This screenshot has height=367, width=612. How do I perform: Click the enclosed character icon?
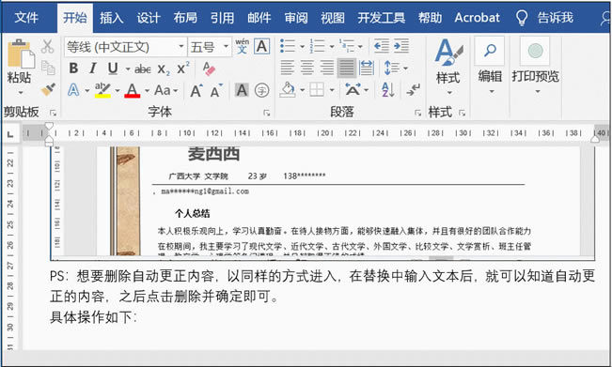point(262,90)
